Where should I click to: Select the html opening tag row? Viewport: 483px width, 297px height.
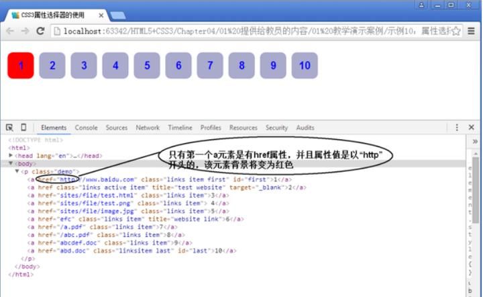tap(19, 148)
